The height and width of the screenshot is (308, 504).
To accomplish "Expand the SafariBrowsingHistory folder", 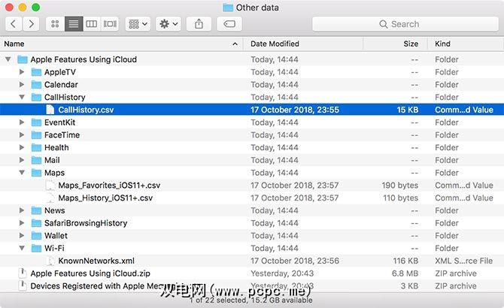I will [22, 222].
